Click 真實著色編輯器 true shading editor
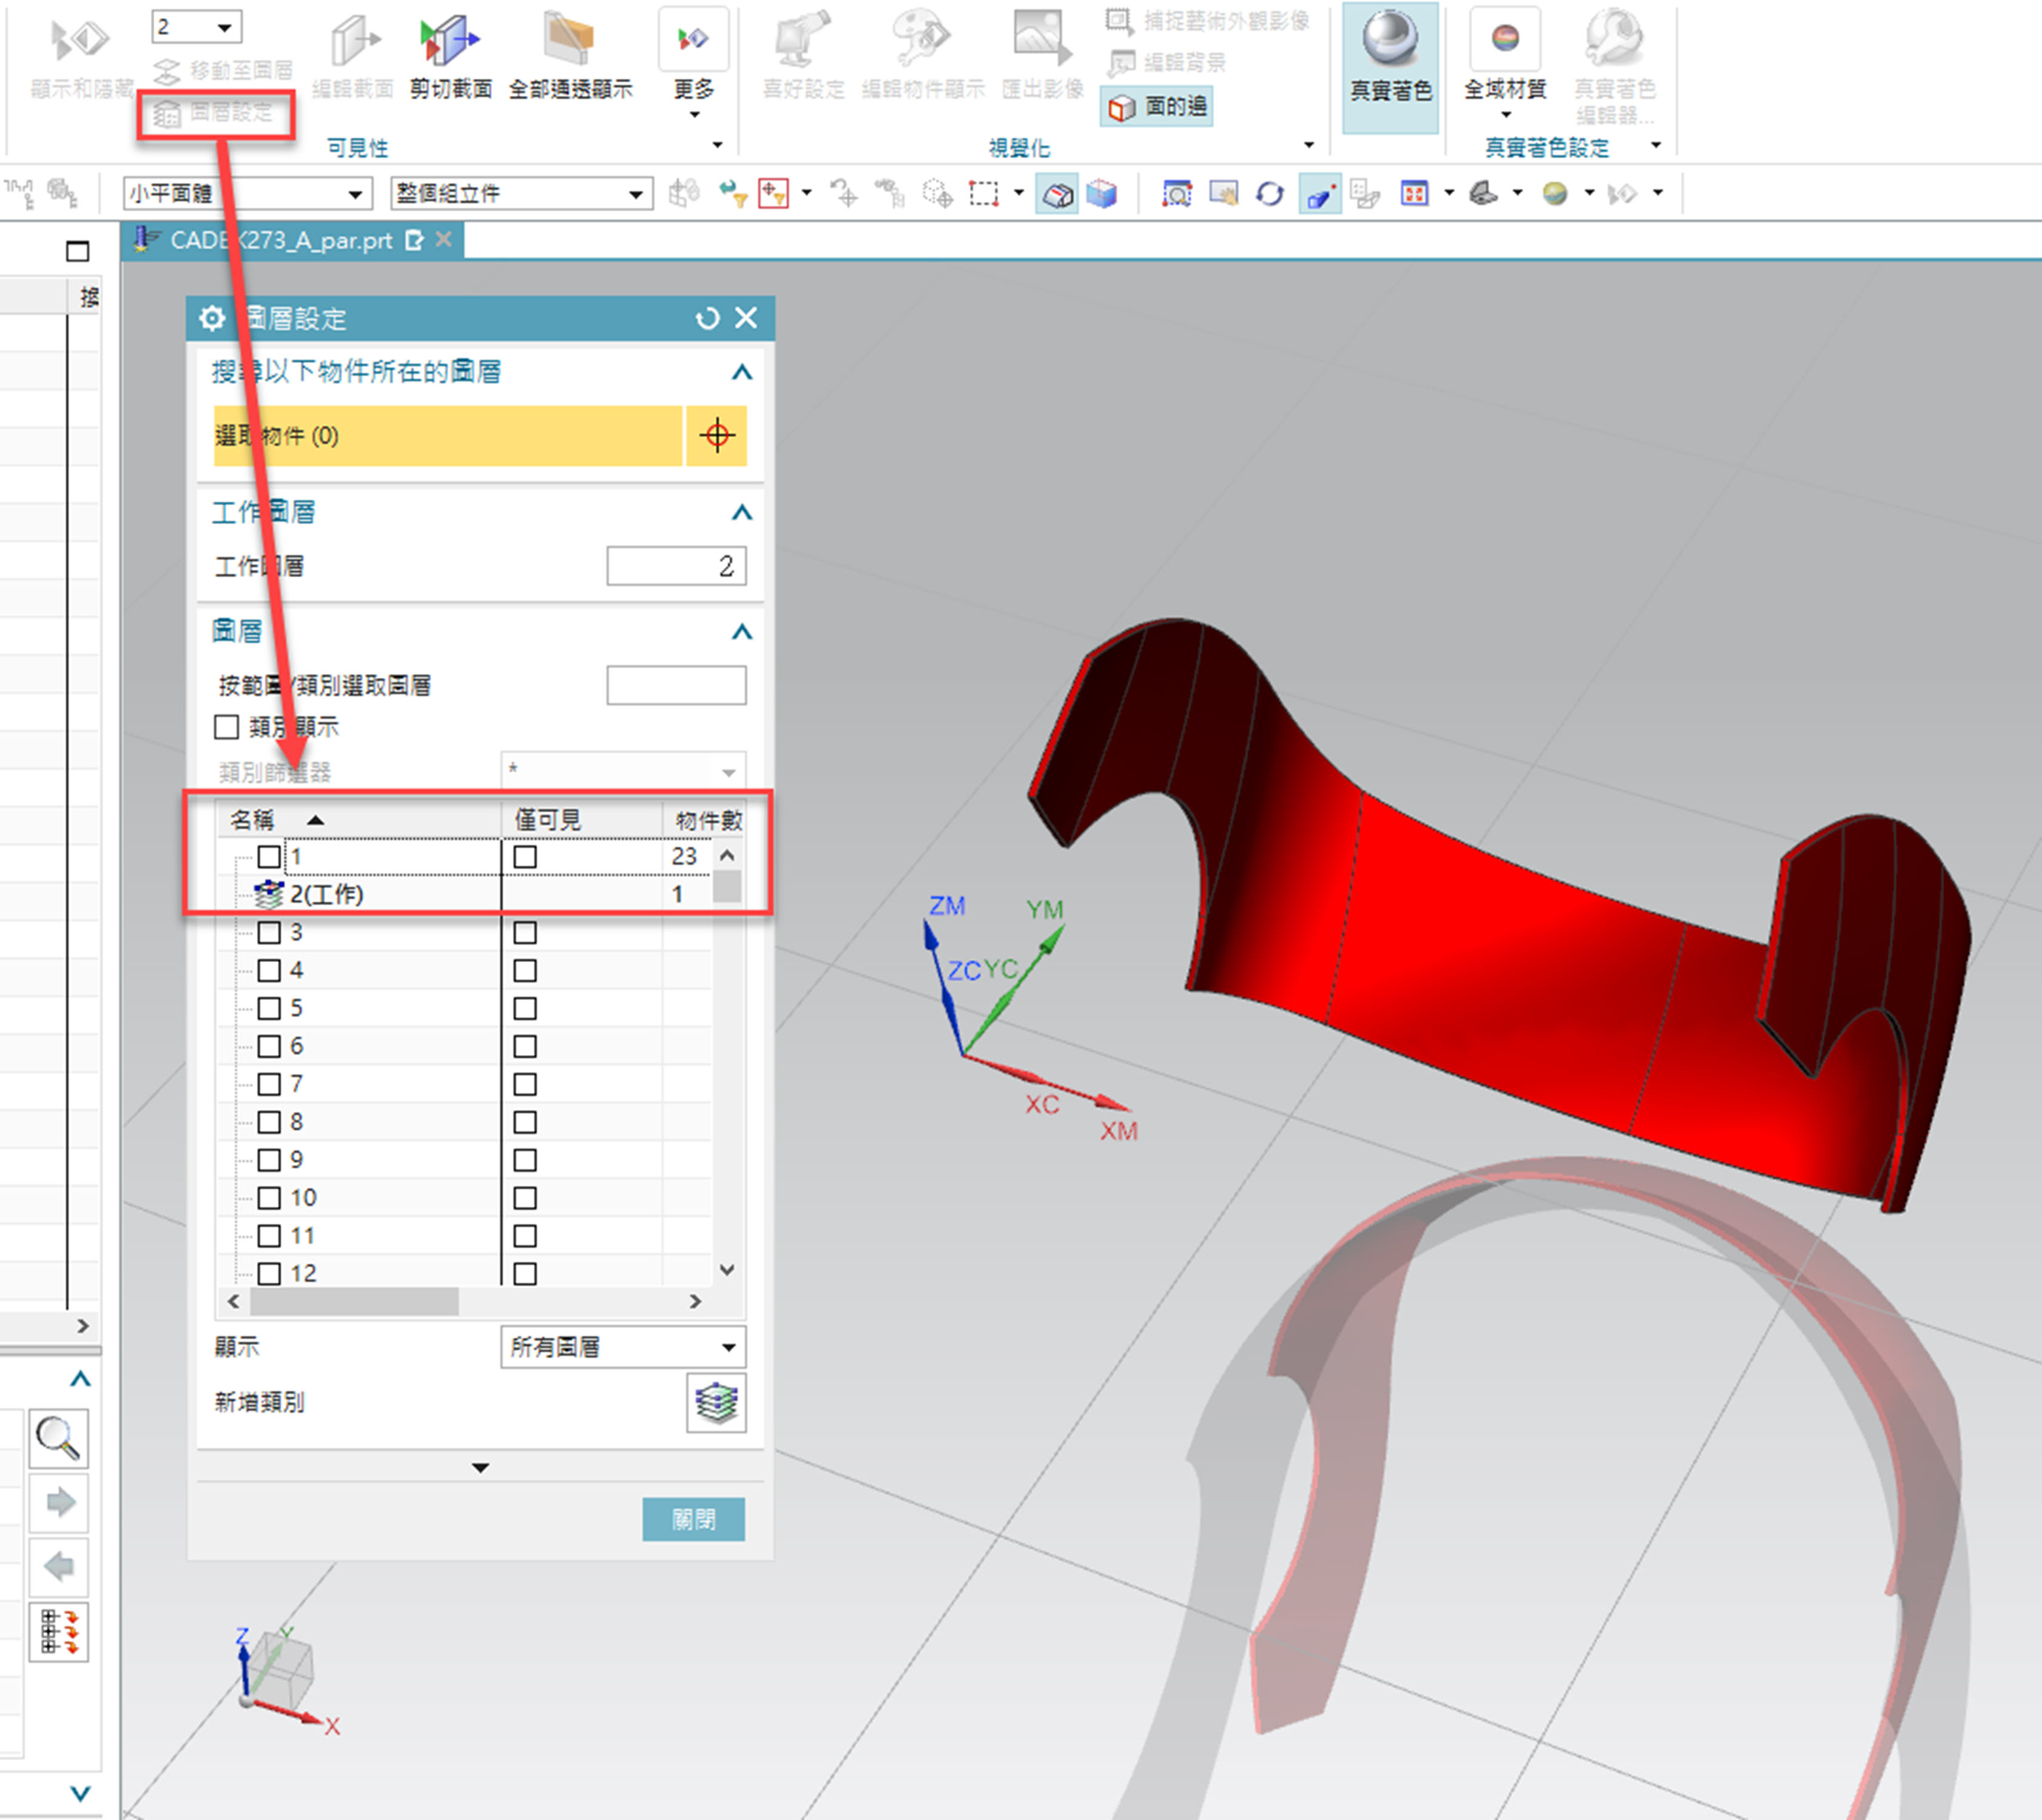This screenshot has width=2042, height=1820. click(x=1615, y=66)
